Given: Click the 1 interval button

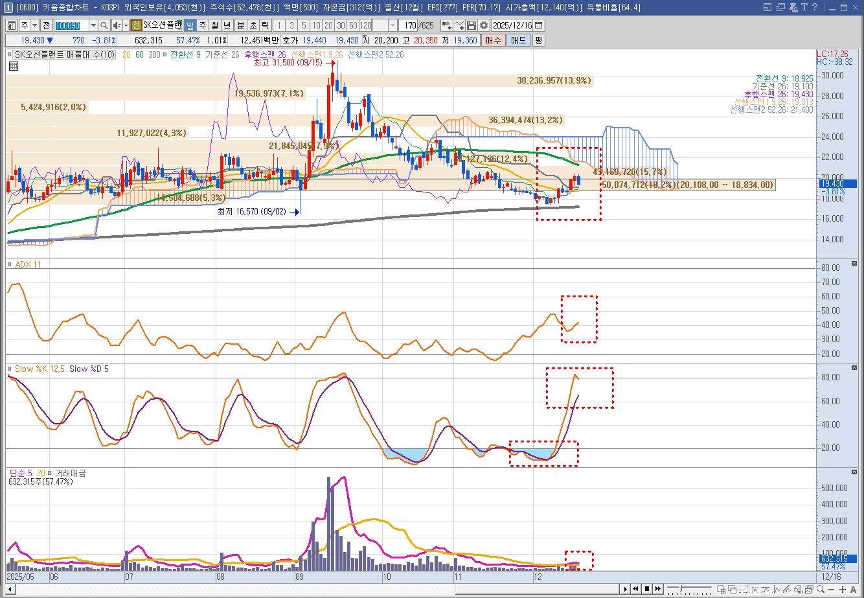Looking at the screenshot, I should click(279, 25).
